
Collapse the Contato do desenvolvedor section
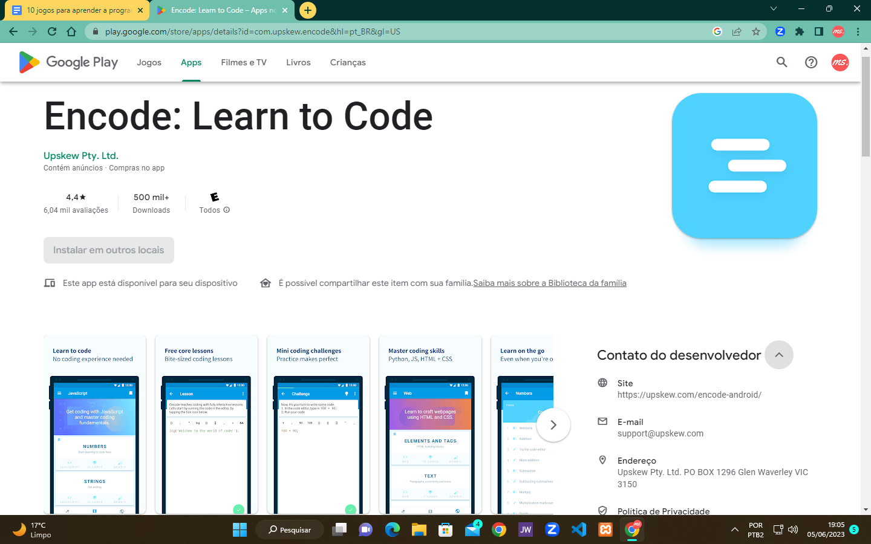[779, 355]
